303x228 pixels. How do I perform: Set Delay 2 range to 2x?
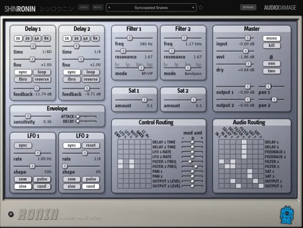pos(76,38)
